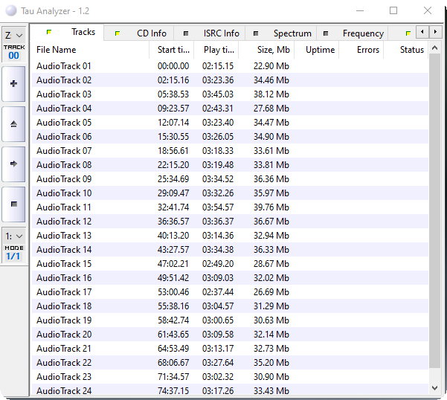Viewport: 447px width, 400px height.
Task: Click the MODE 1/1 indicator
Action: [x=13, y=253]
